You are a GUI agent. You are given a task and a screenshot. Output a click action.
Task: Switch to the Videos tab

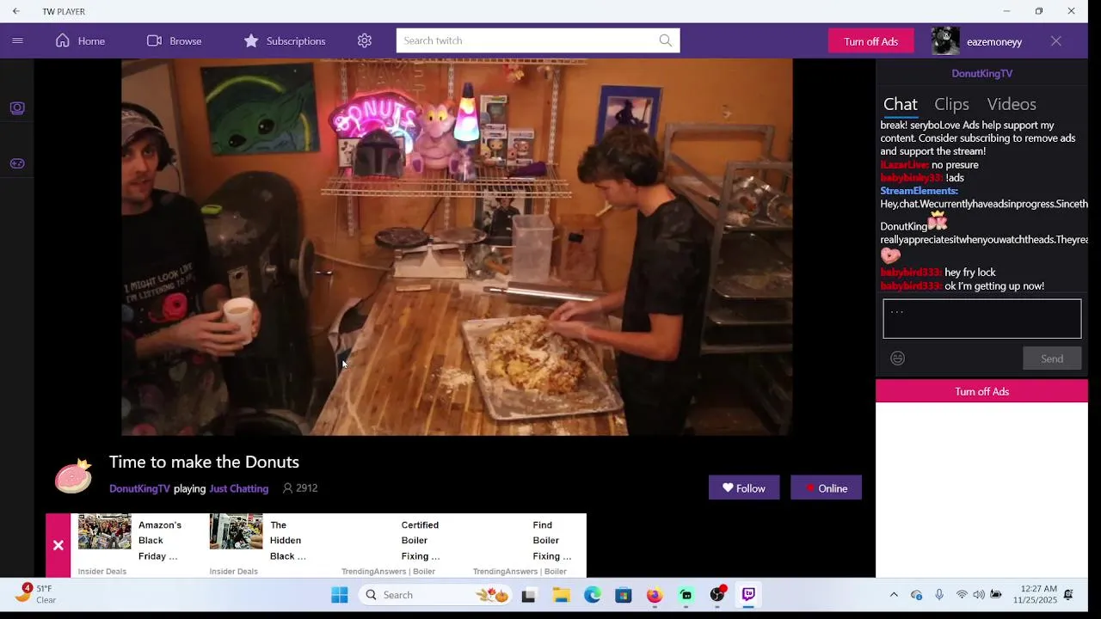click(1012, 104)
